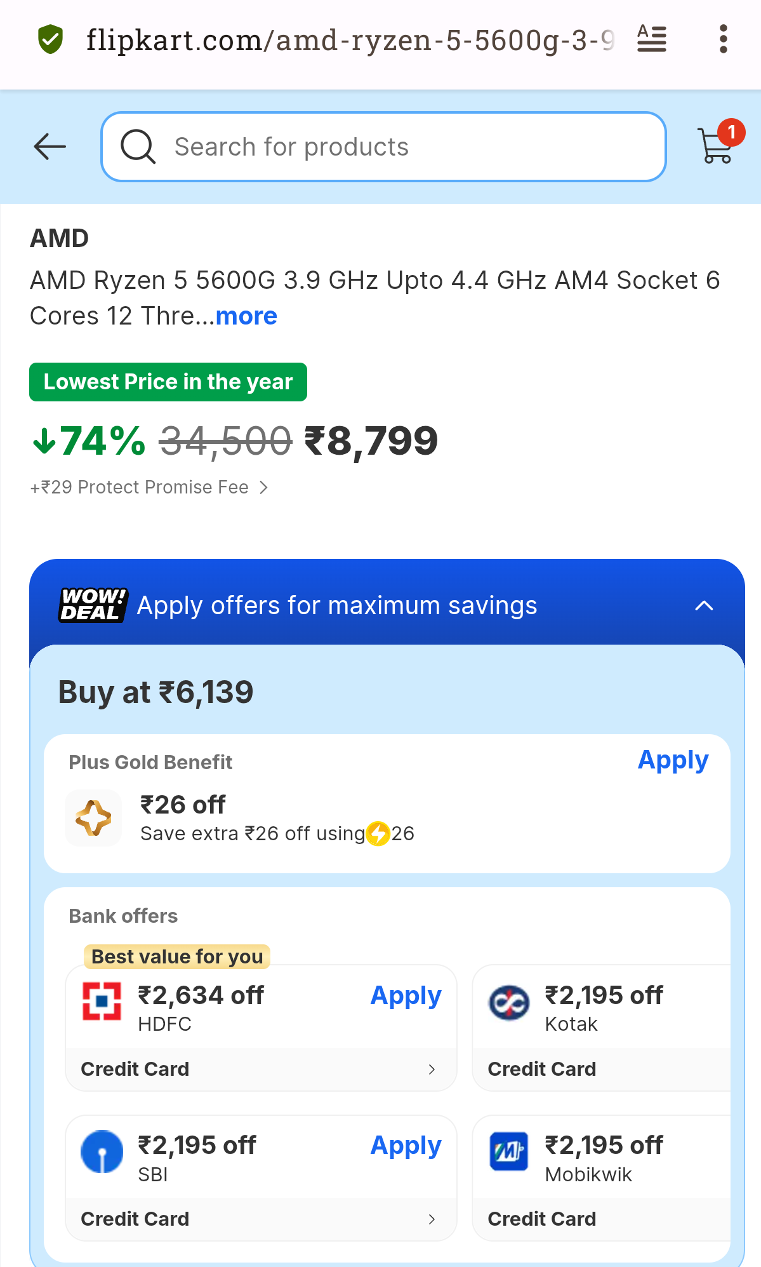Click the Kotak bank logo

508,1003
